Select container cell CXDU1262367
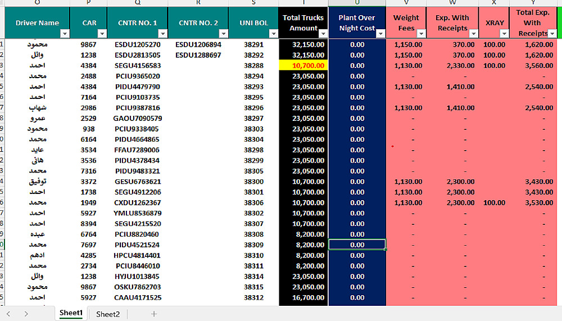The width and height of the screenshot is (562, 321). pyautogui.click(x=138, y=202)
